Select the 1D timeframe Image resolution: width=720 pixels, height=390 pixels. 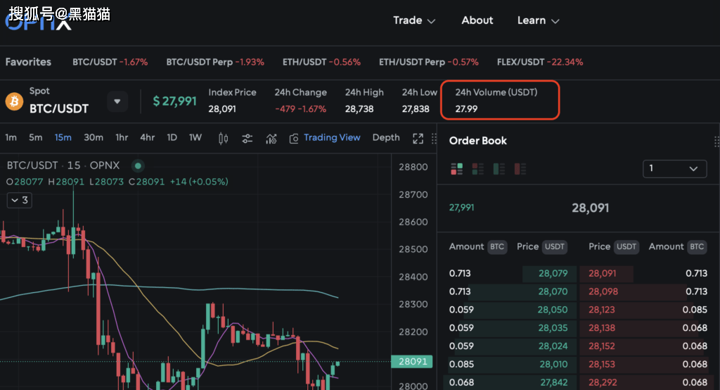[x=172, y=137]
